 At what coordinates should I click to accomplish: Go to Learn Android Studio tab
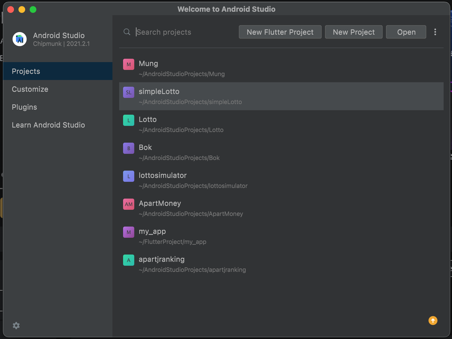pyautogui.click(x=58, y=125)
